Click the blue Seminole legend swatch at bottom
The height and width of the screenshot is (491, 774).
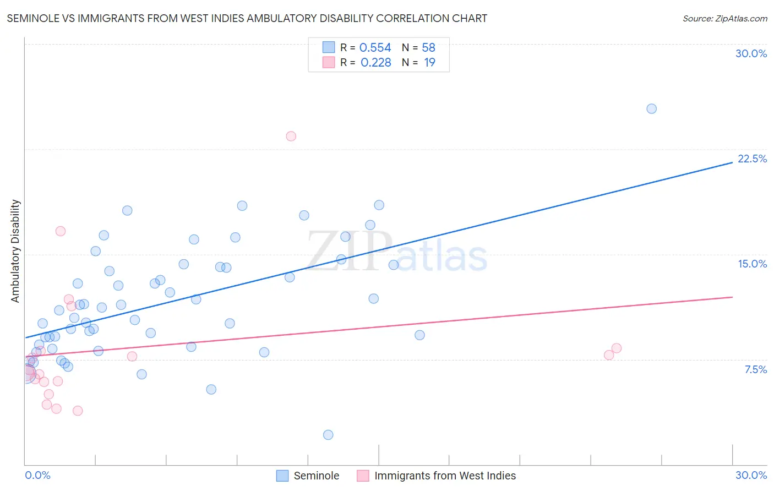282,476
